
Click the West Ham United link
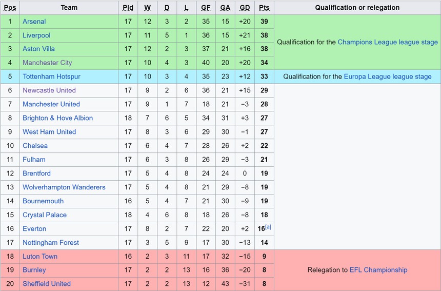pyautogui.click(x=49, y=132)
